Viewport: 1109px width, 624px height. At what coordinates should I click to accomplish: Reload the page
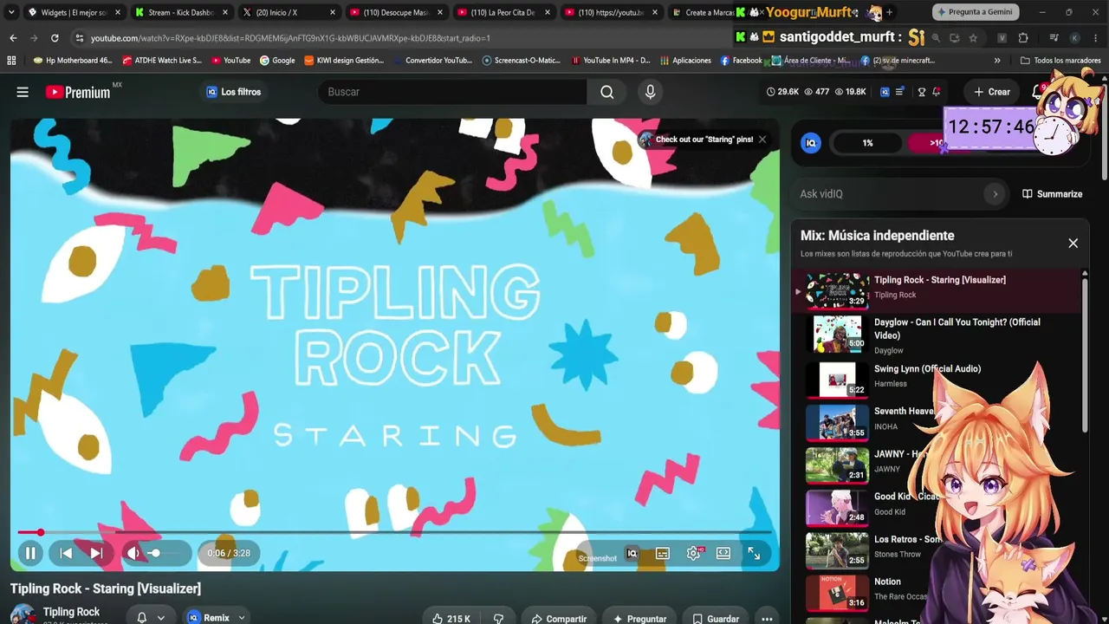(55, 38)
